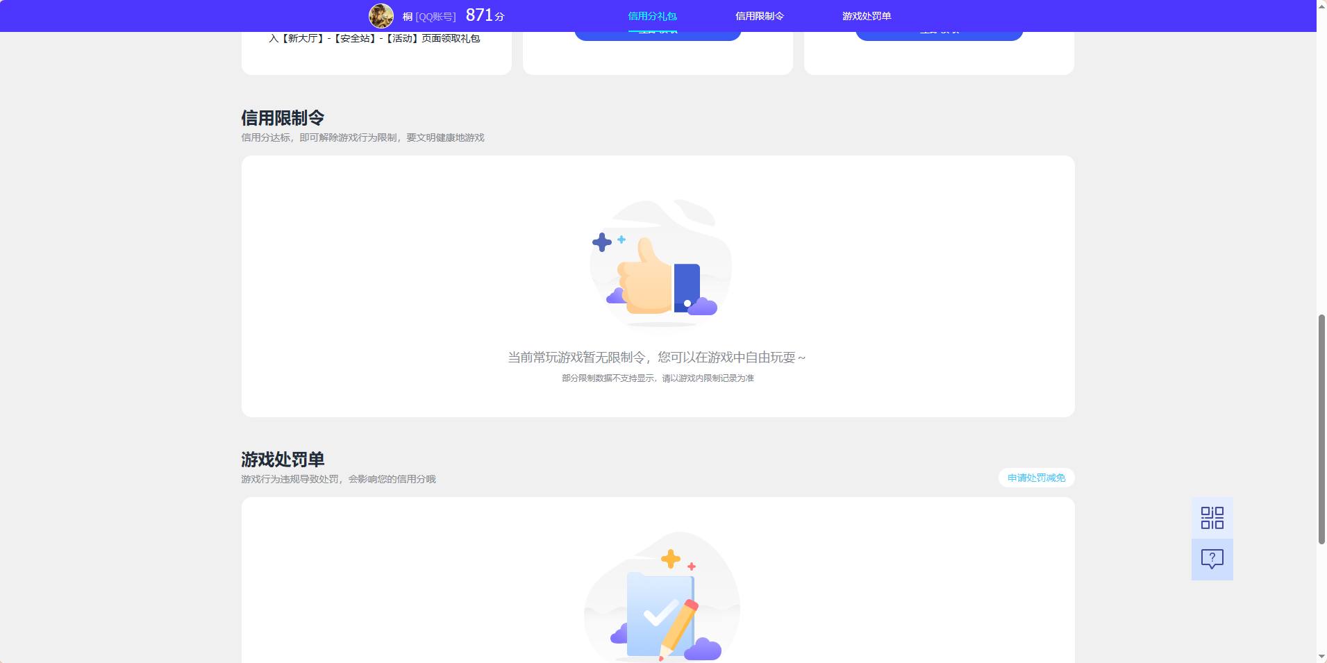
Task: Click the username 桐 [QQ账号]
Action: [429, 17]
